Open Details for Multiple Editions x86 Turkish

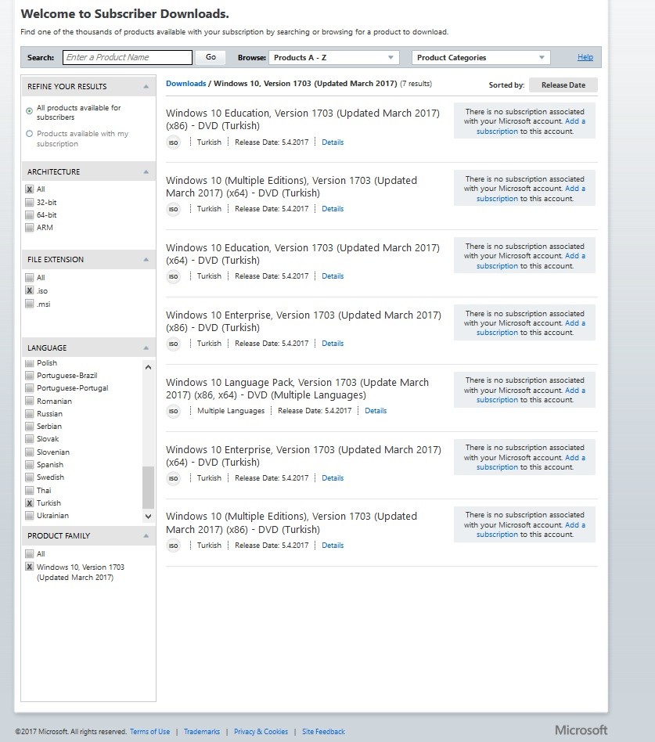pyautogui.click(x=333, y=546)
